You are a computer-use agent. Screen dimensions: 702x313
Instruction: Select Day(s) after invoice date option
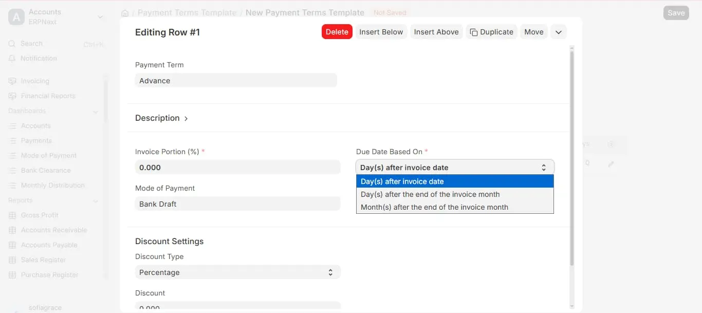click(x=455, y=181)
